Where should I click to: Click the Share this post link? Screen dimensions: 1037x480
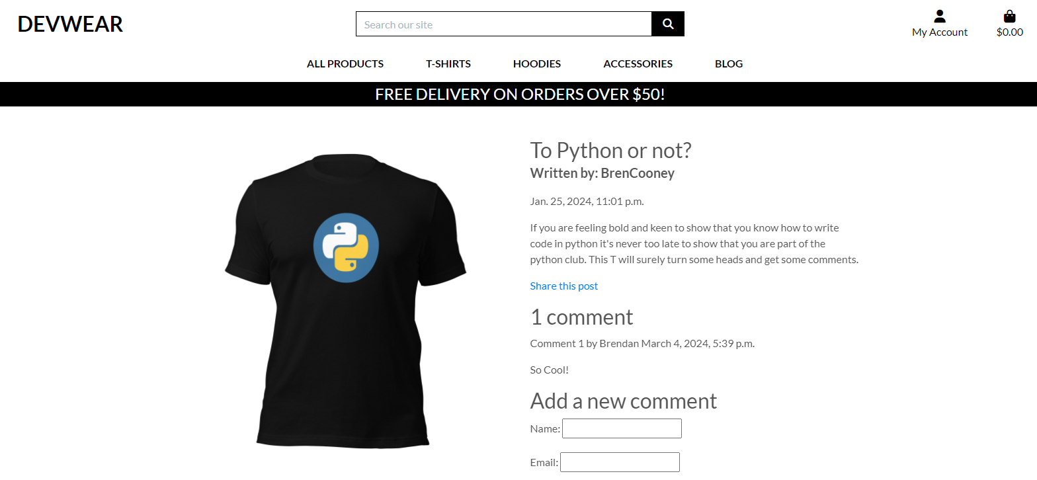[564, 286]
